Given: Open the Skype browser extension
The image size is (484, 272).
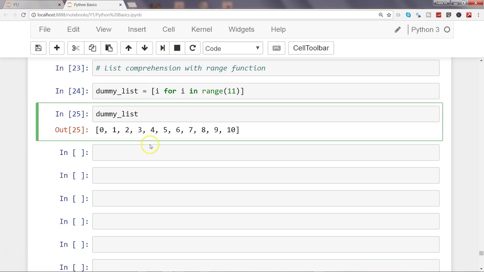Looking at the screenshot, I should coord(408,15).
